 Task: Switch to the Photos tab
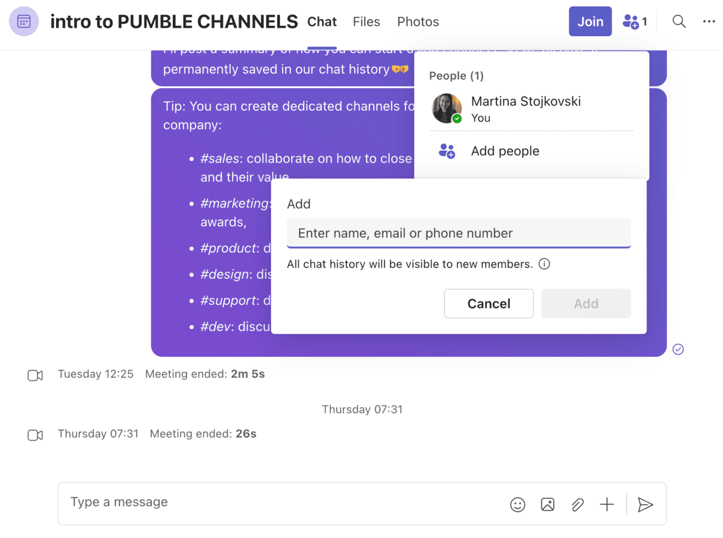(418, 22)
